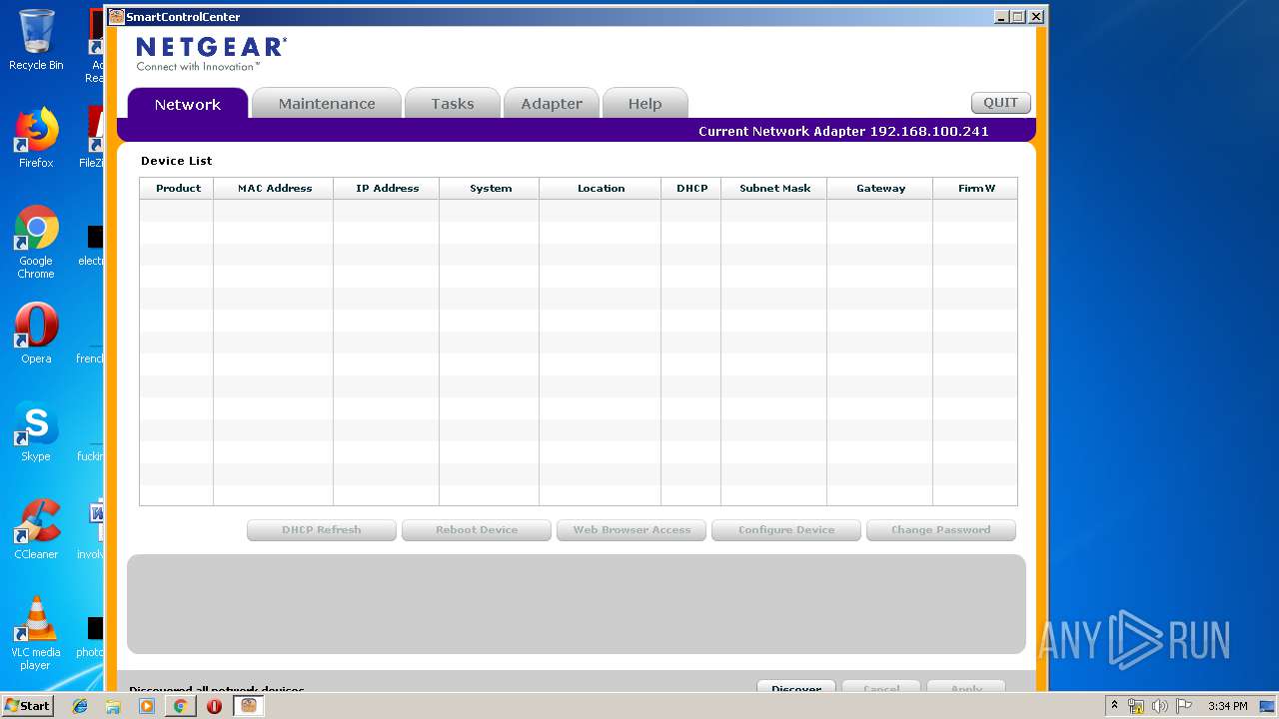1279x719 pixels.
Task: Open the Help tab
Action: point(644,104)
